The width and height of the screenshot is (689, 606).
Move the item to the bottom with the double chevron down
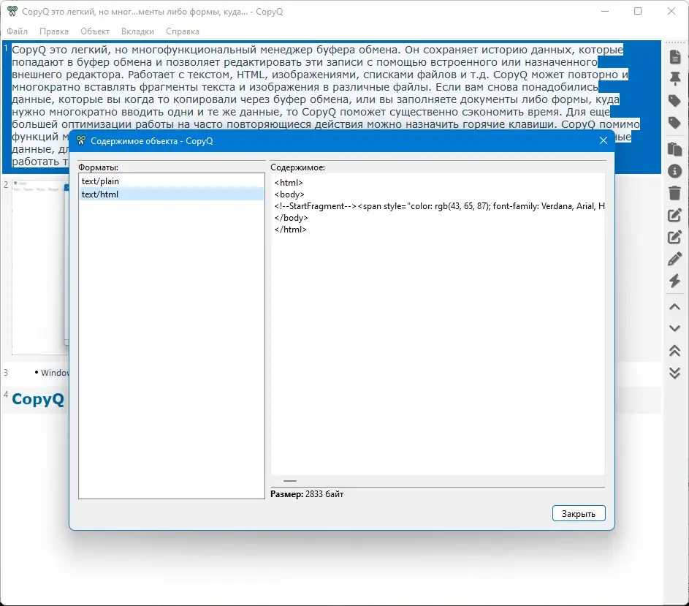[675, 373]
